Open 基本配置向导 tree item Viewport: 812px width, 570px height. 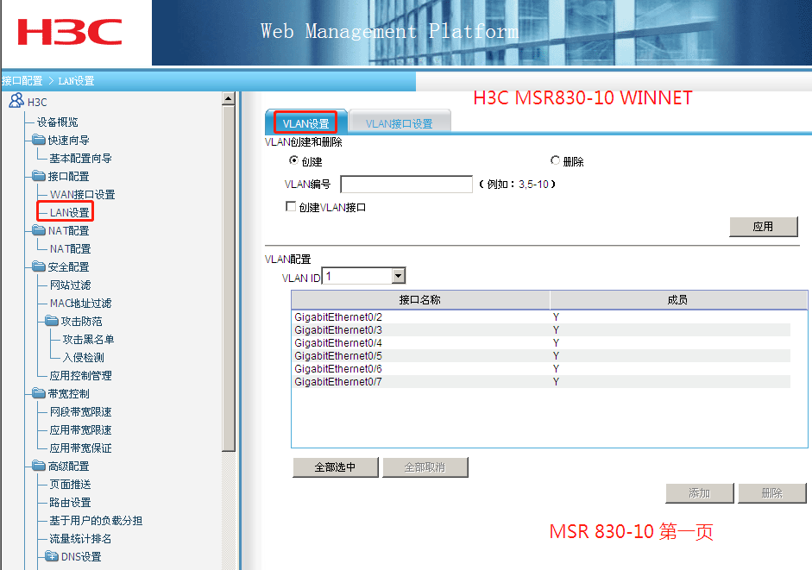point(81,159)
